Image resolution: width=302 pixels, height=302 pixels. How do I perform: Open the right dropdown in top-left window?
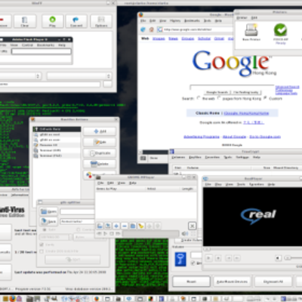79,76
